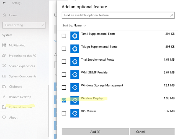Click the Multitasking sidebar icon

[x=4, y=45]
